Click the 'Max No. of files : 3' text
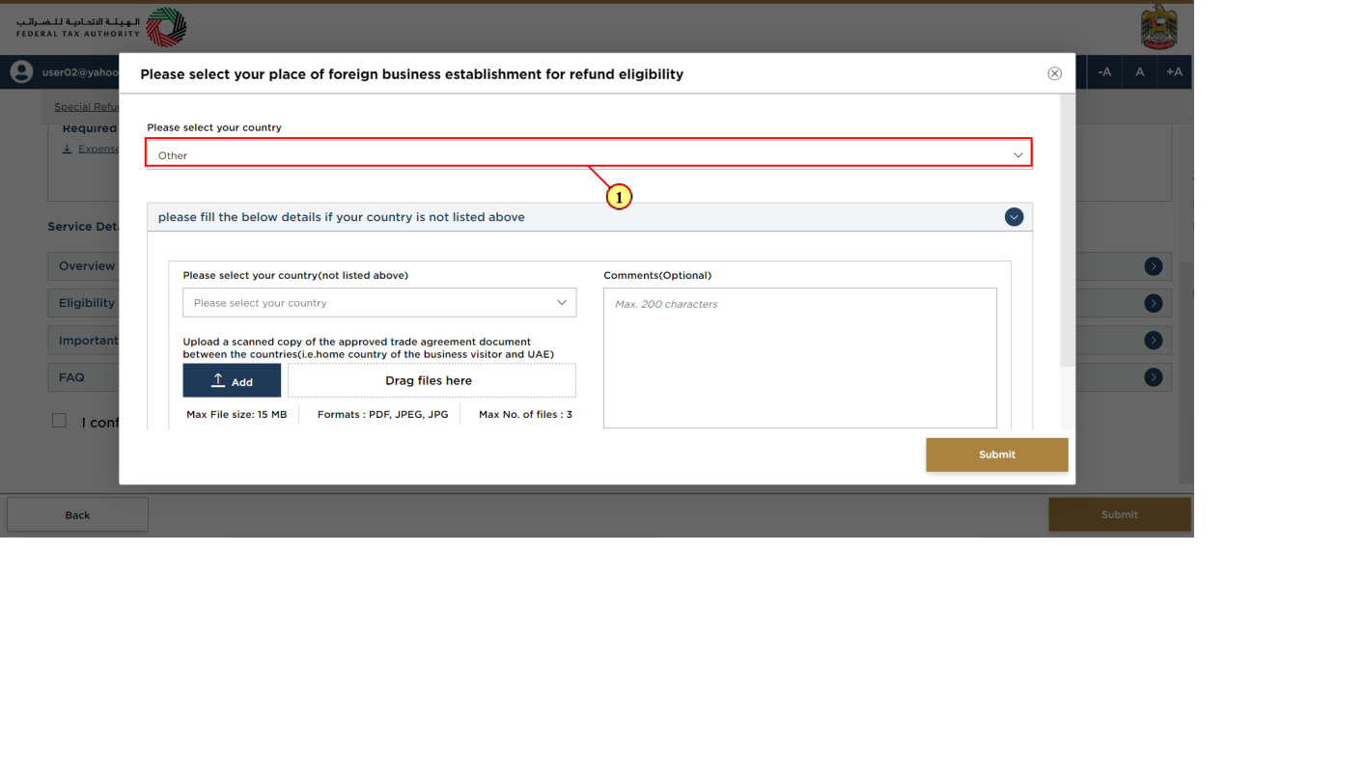Screen dimensions: 1365x773 [x=525, y=414]
